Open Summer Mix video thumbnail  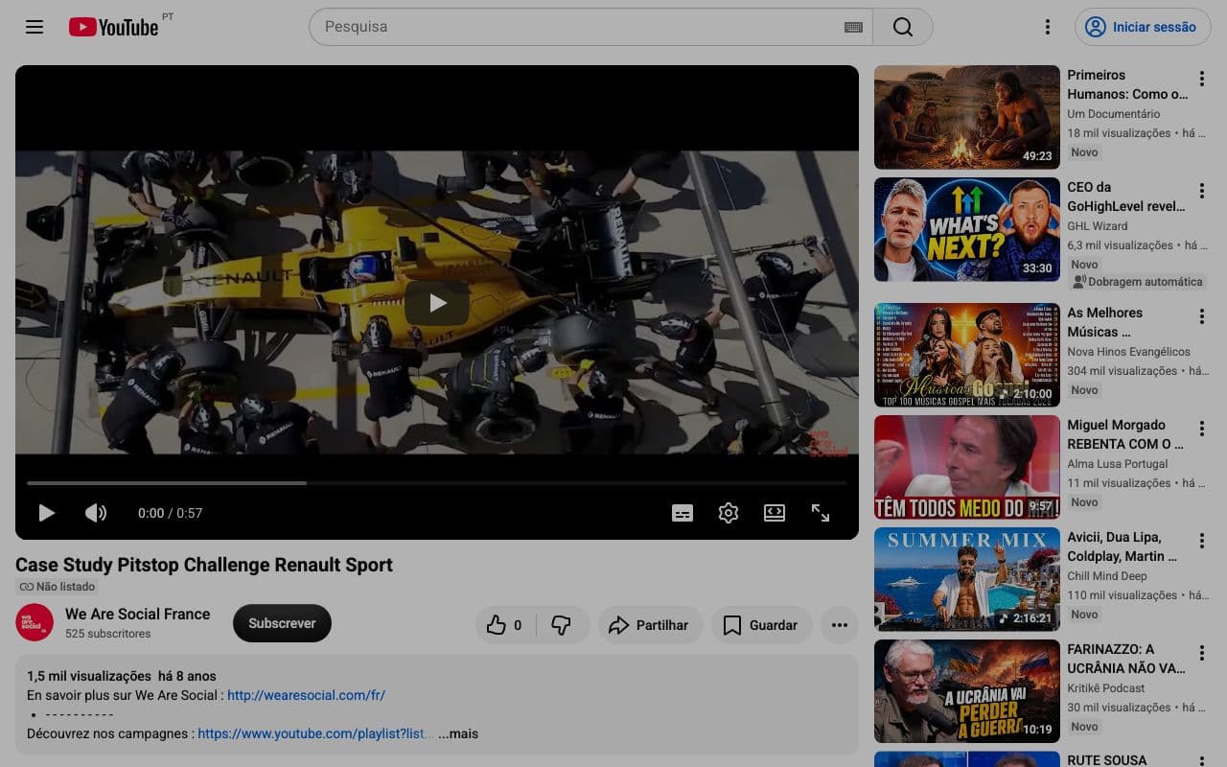tap(967, 579)
